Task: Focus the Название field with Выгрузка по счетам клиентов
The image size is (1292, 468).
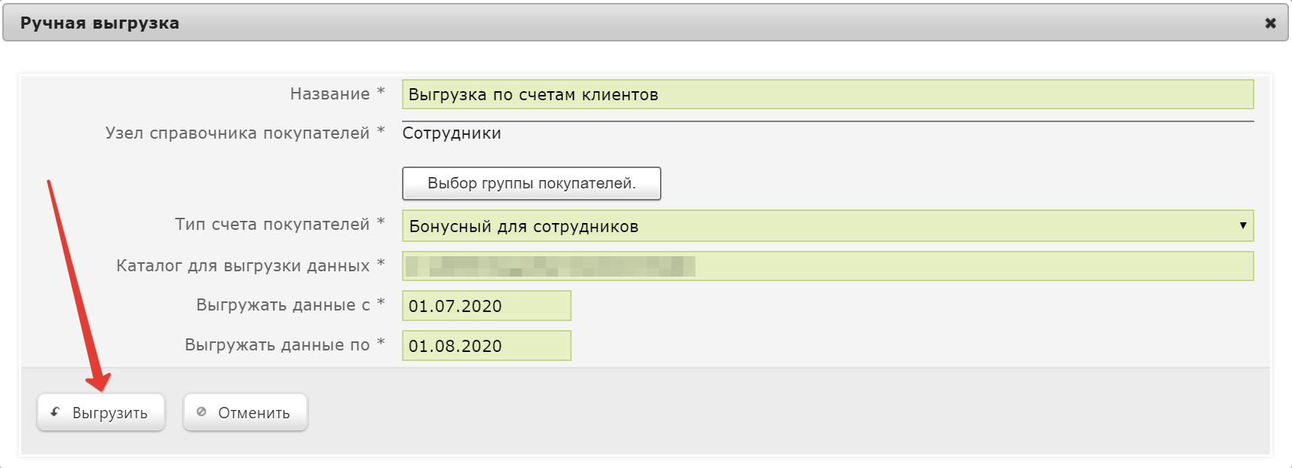Action: [x=827, y=94]
